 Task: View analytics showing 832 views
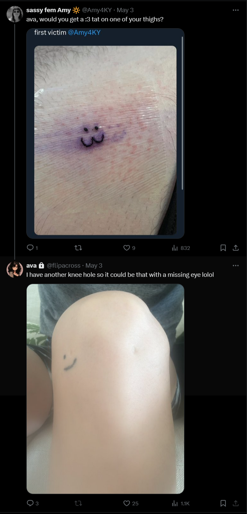(181, 248)
